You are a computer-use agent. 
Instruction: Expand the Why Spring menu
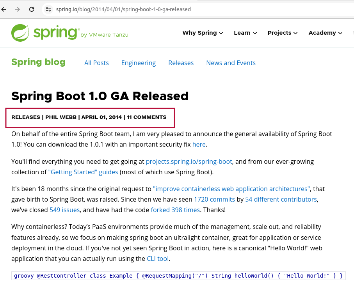[x=203, y=33]
